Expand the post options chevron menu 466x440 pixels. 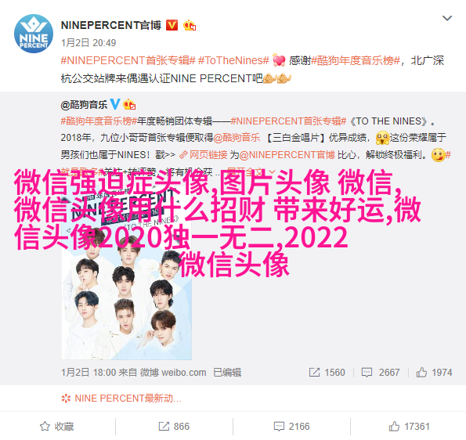click(447, 18)
